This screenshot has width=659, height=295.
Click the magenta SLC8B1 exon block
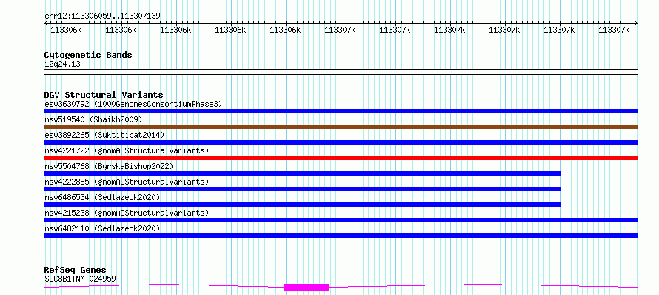(x=306, y=288)
